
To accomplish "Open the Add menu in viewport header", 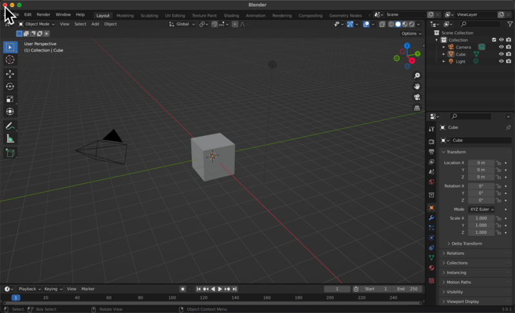I will coord(95,24).
